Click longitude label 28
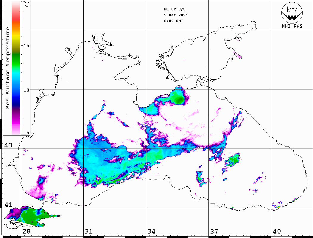Image resolution: width=313 pixels, height=238 pixels. click(26, 231)
